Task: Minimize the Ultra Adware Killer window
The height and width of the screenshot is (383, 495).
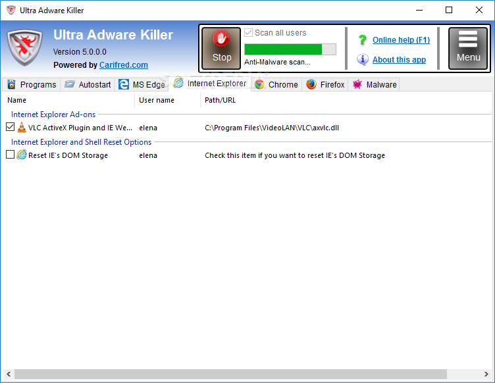Action: click(x=419, y=10)
